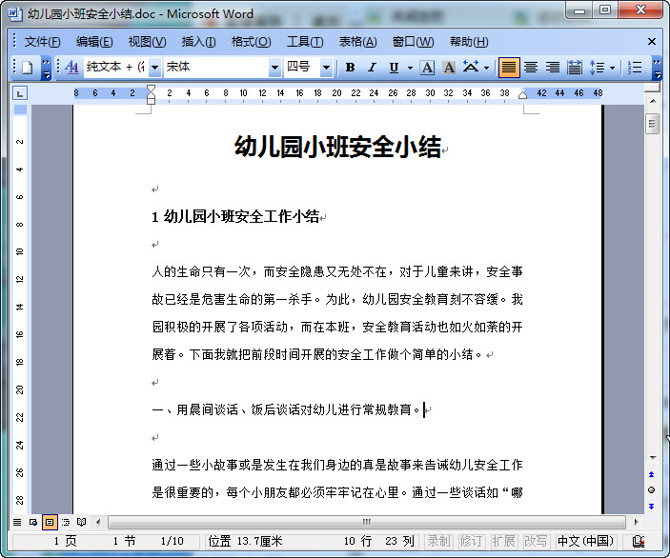Click the first line indent marker
This screenshot has height=558, width=670.
click(151, 89)
